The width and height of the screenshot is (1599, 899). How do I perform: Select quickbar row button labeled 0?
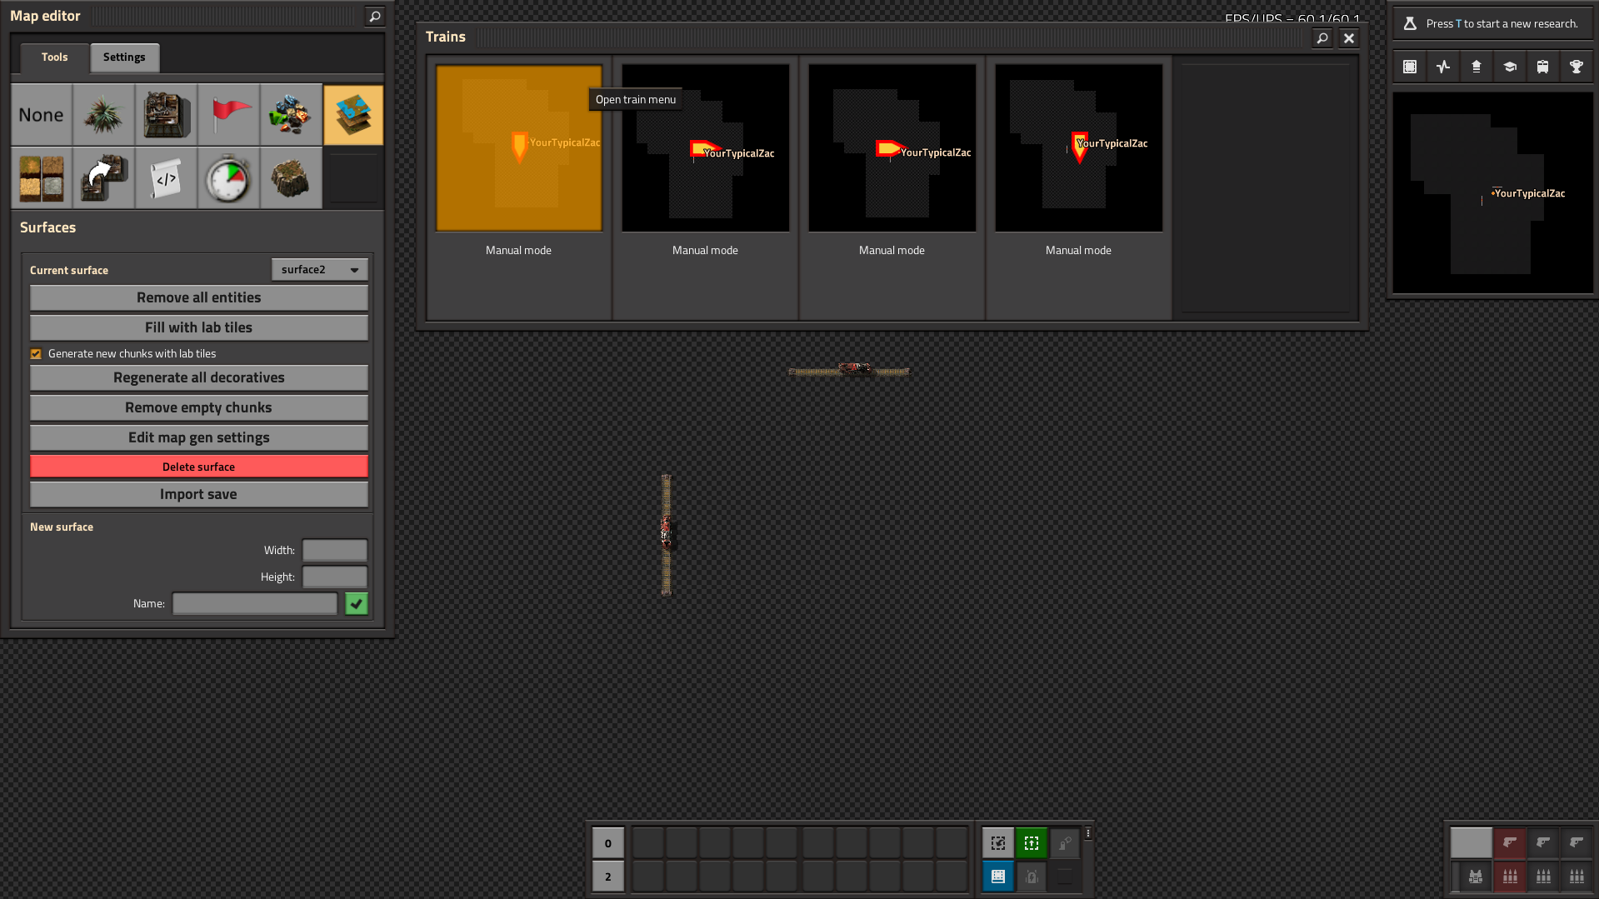coord(608,843)
